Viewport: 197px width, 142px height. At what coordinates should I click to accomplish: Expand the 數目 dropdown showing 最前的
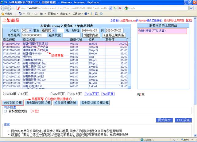pyautogui.click(x=48, y=31)
